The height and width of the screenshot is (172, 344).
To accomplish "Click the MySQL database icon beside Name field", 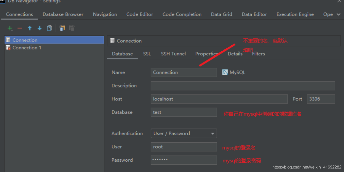I will (x=225, y=72).
